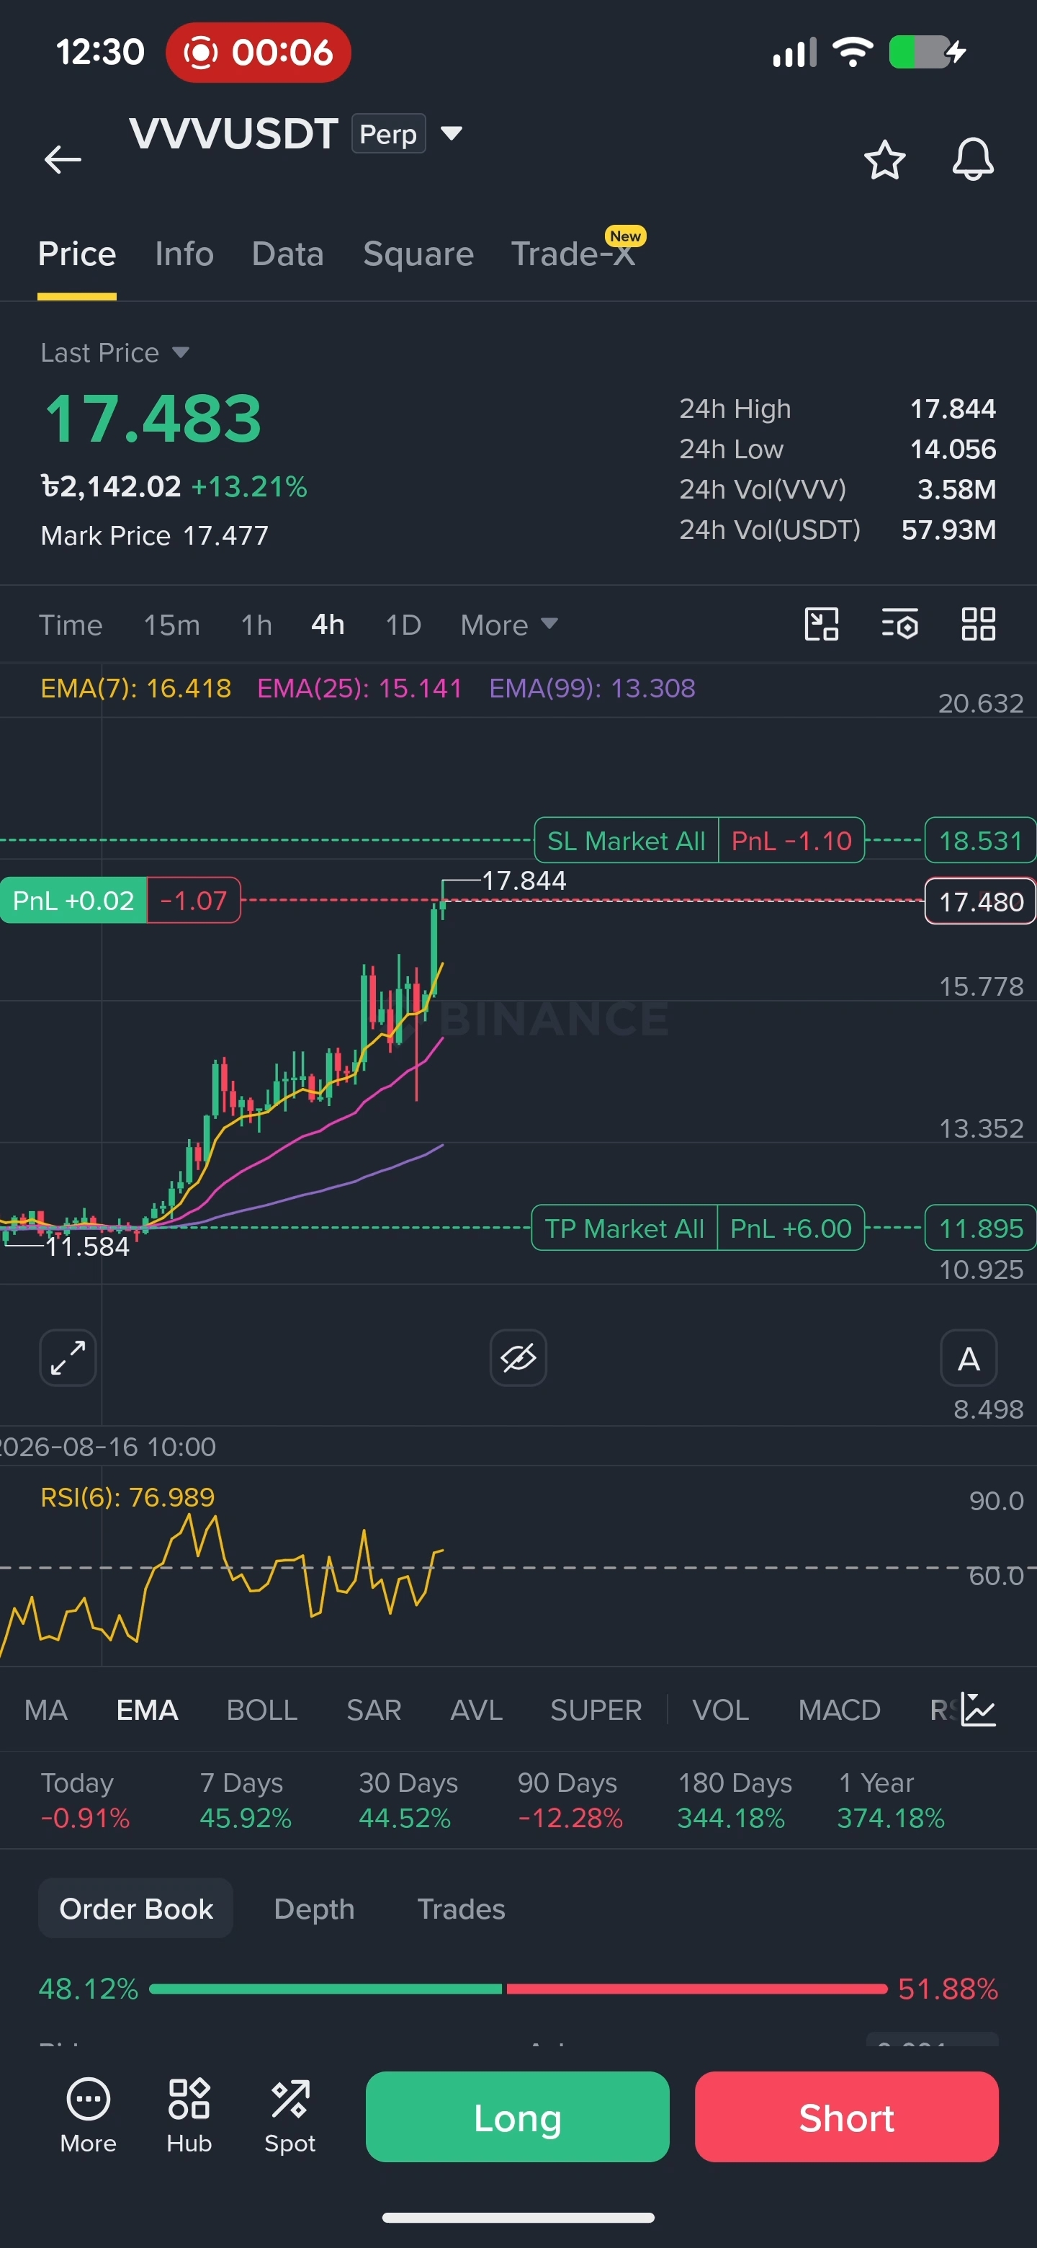Toggle the MACD sub-indicator
The height and width of the screenshot is (2248, 1037).
point(839,1710)
